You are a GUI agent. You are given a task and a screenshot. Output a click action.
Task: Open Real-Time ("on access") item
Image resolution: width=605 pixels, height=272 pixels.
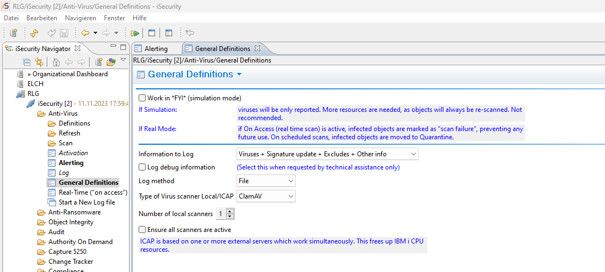[93, 192]
